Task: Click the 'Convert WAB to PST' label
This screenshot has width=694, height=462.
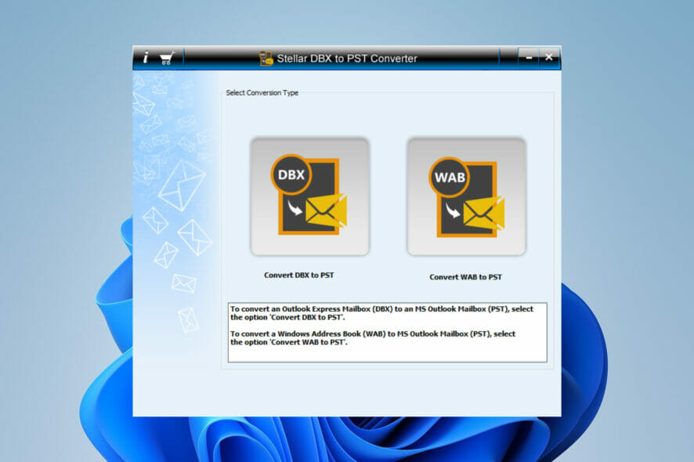Action: (465, 277)
